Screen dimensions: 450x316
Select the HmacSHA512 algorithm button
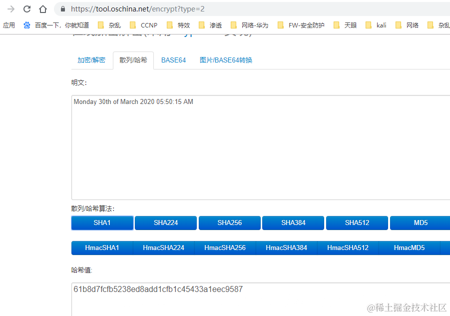coord(348,248)
